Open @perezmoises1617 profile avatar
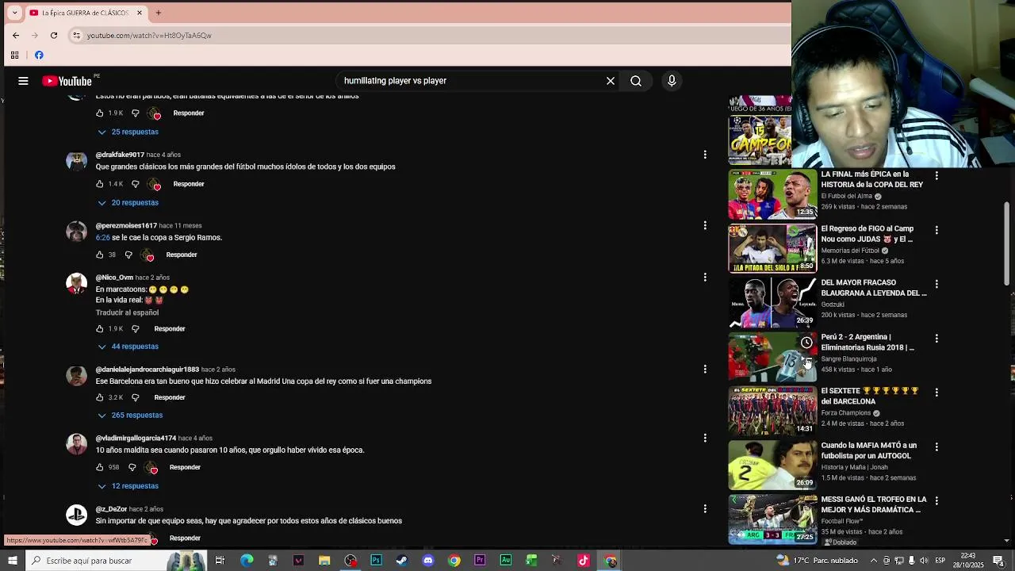Screen dimensions: 1015x571 [77, 232]
